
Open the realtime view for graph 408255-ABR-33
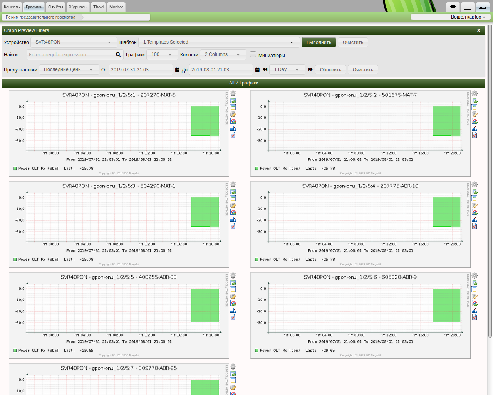coord(233,303)
